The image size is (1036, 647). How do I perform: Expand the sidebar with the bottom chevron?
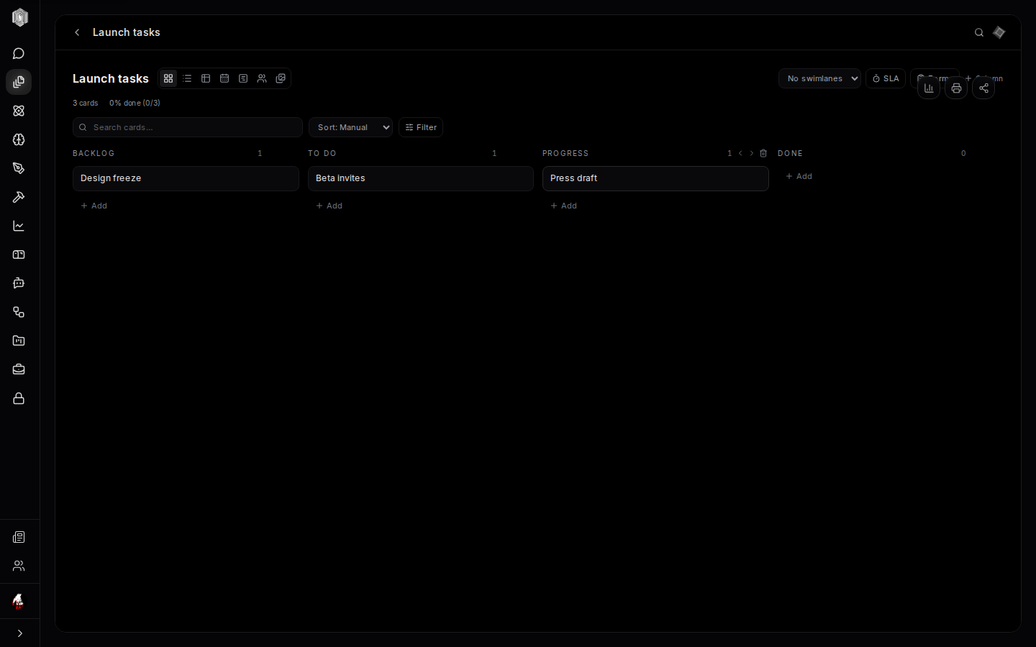pyautogui.click(x=19, y=633)
